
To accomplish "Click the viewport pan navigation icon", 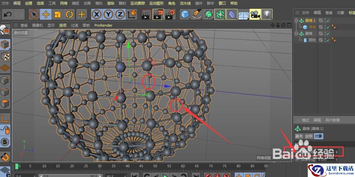I will pyautogui.click(x=273, y=25).
